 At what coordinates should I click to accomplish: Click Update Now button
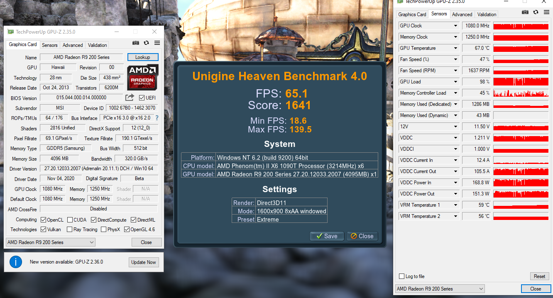pos(144,262)
